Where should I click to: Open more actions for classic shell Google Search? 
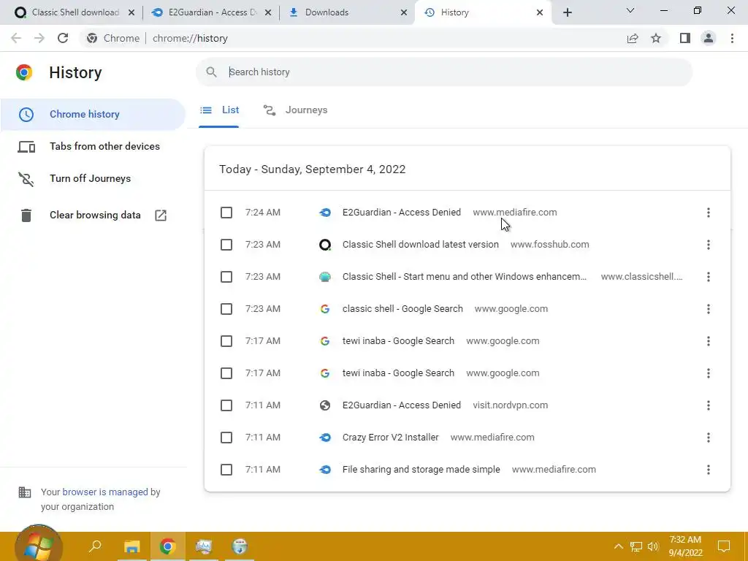click(709, 309)
